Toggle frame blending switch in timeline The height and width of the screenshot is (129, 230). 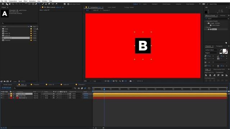(x=82, y=88)
